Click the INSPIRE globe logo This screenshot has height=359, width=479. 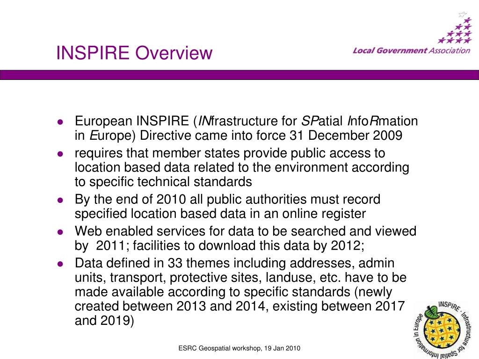[x=443, y=330]
